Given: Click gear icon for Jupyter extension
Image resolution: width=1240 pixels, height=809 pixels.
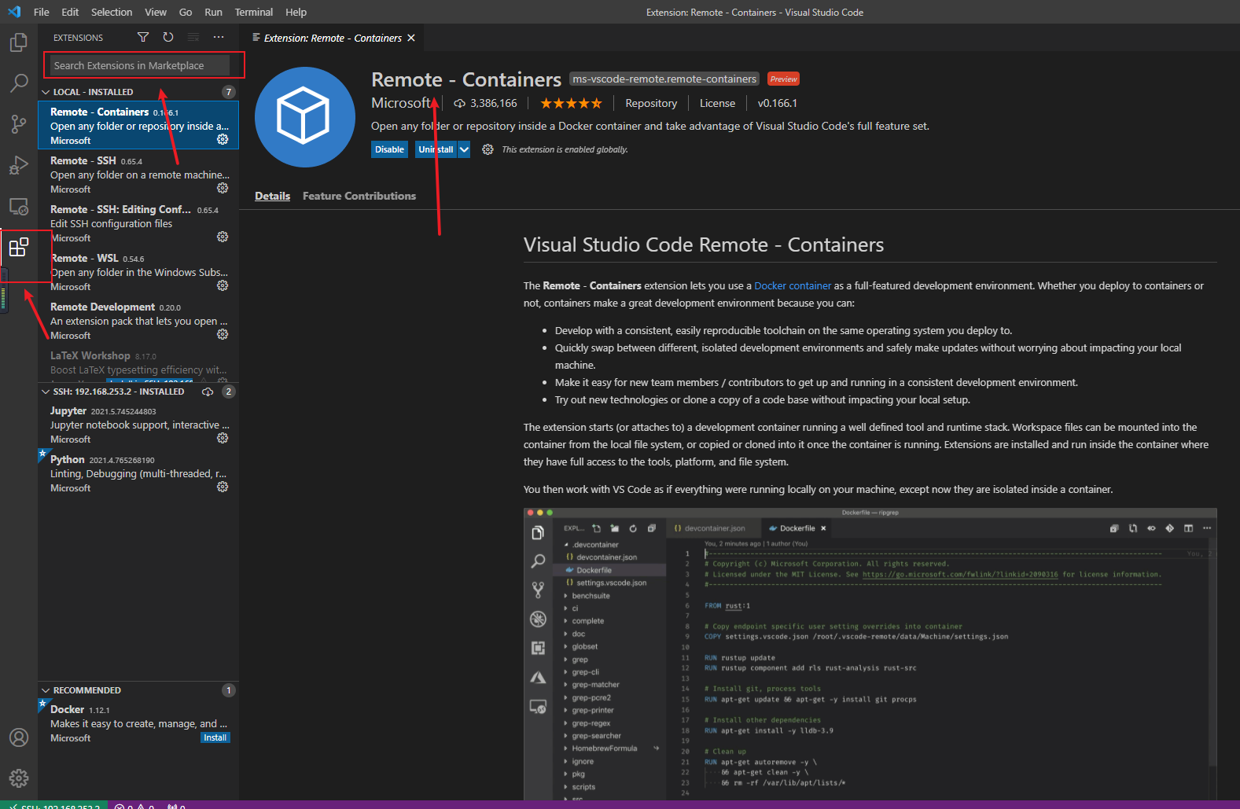Looking at the screenshot, I should coord(223,439).
